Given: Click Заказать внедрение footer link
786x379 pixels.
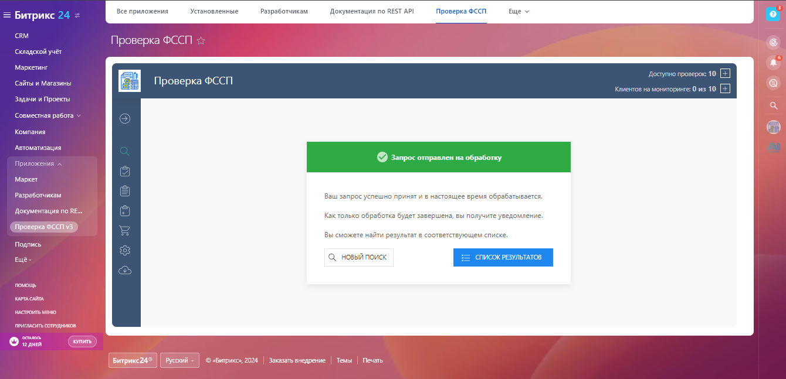Looking at the screenshot, I should pos(297,360).
